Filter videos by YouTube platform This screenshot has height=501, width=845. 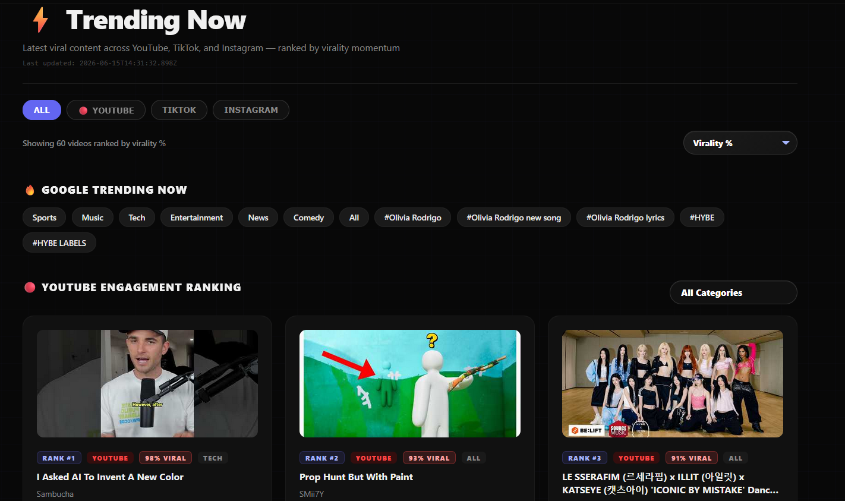106,110
